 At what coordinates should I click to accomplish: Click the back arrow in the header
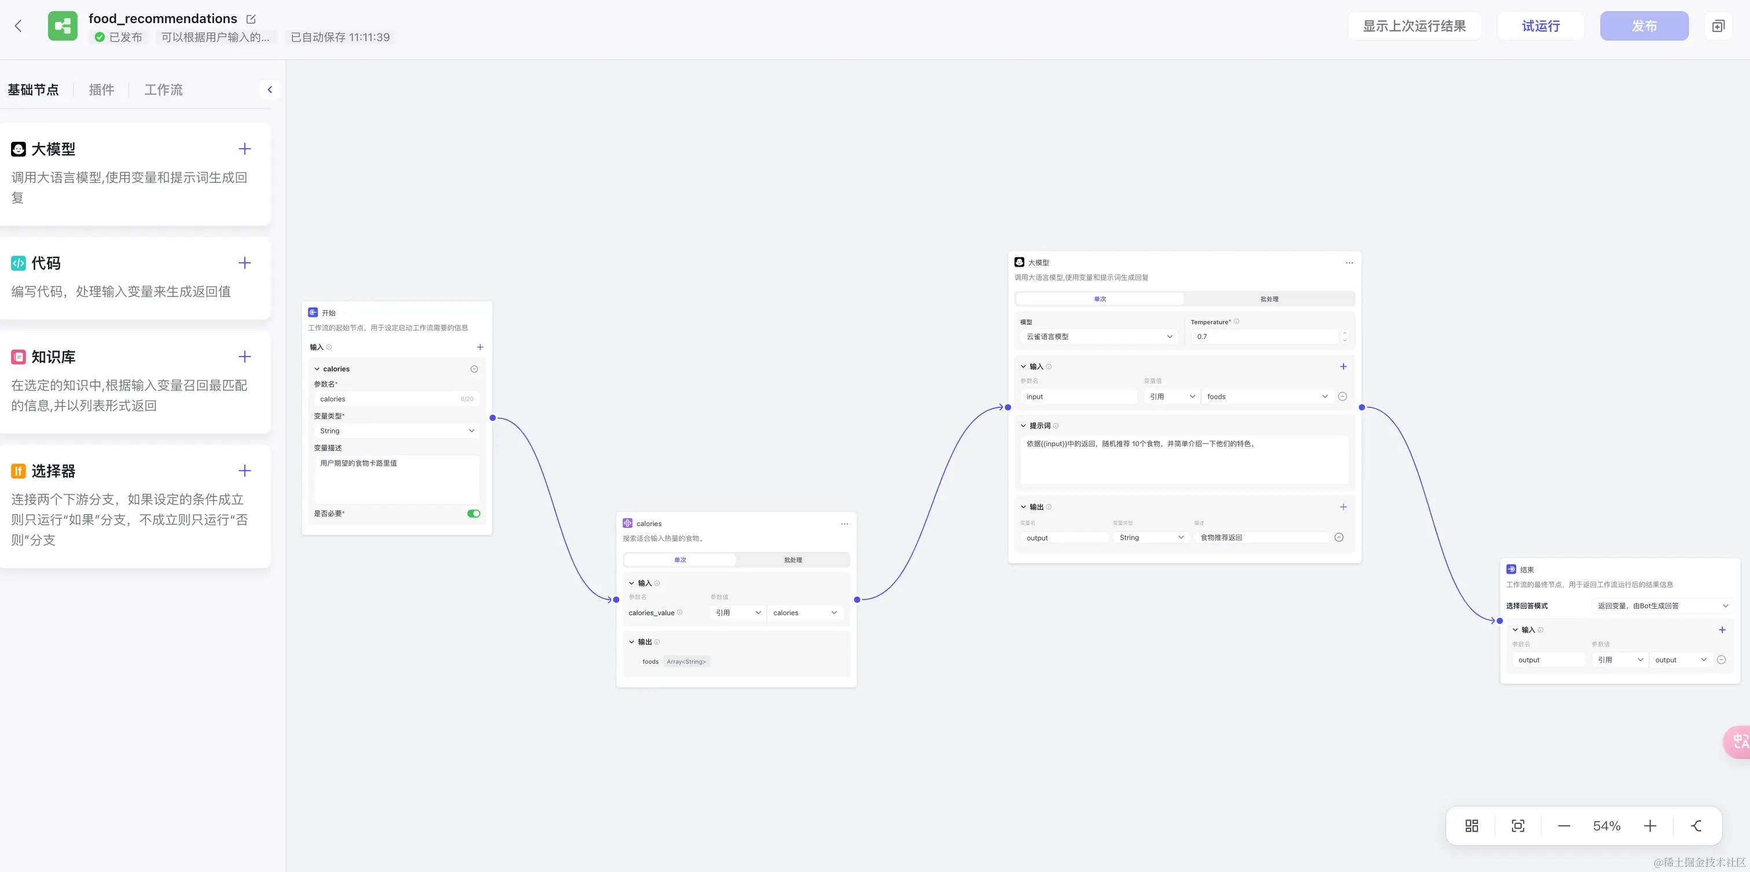19,26
